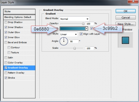Uncheck the Stroke effect checkbox
This screenshot has width=139, height=102.
coord(6,78)
